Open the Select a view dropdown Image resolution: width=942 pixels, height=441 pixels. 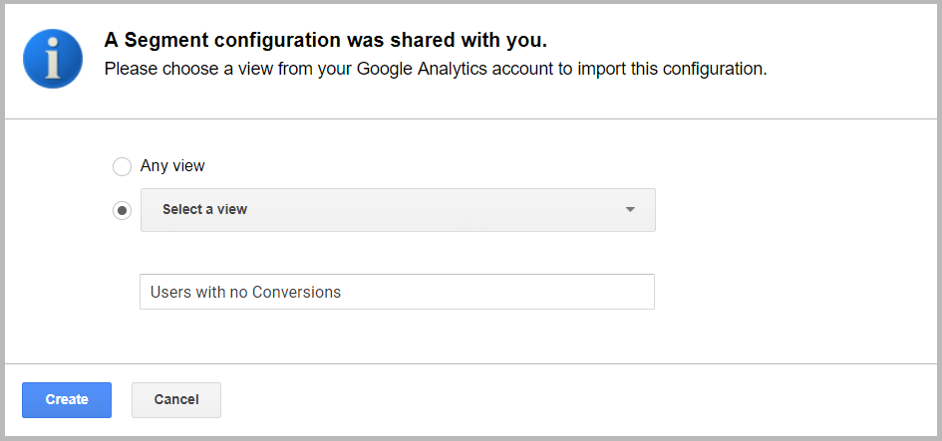click(x=398, y=210)
